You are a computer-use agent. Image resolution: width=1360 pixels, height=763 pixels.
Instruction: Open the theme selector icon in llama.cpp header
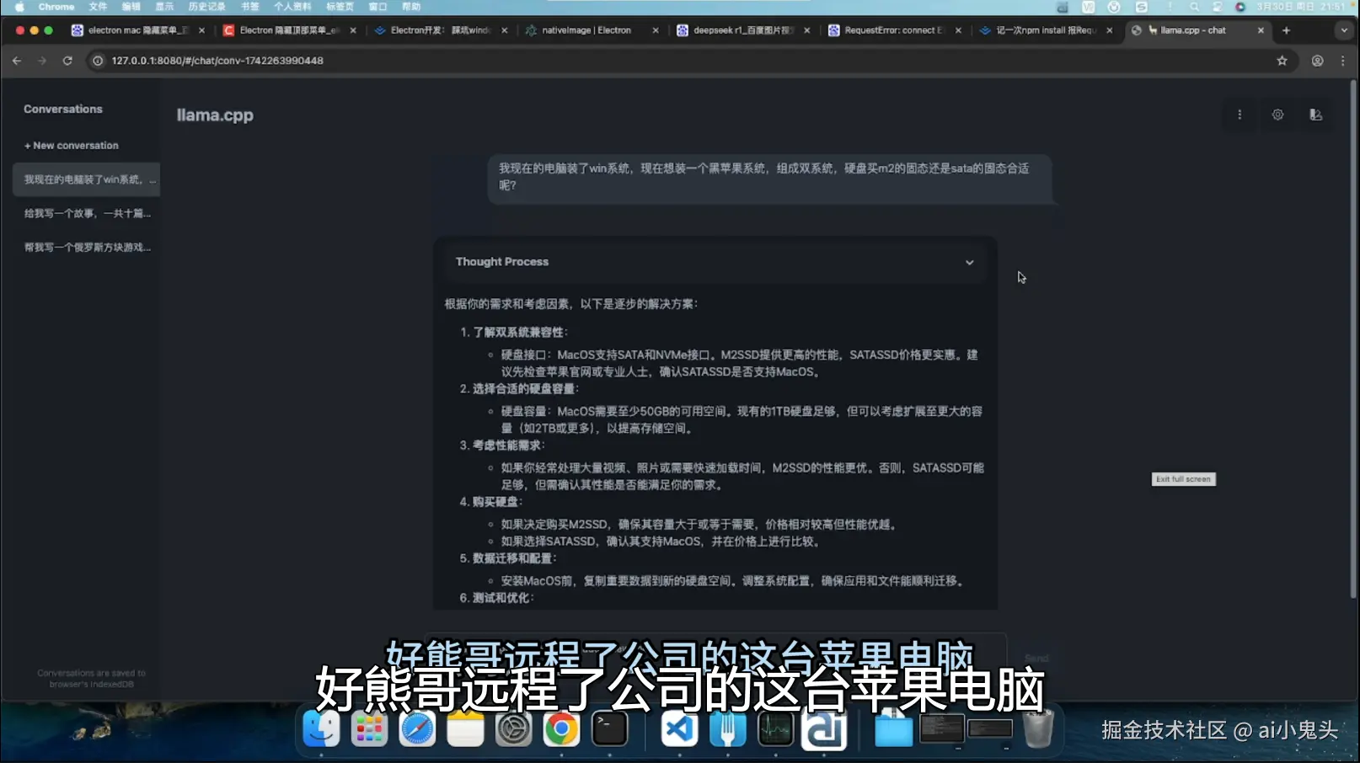[x=1315, y=115]
